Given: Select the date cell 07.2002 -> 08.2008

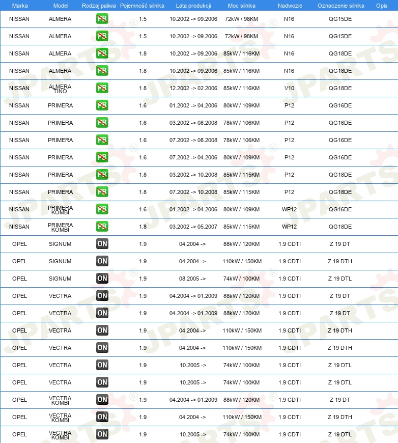Looking at the screenshot, I should (x=193, y=140).
